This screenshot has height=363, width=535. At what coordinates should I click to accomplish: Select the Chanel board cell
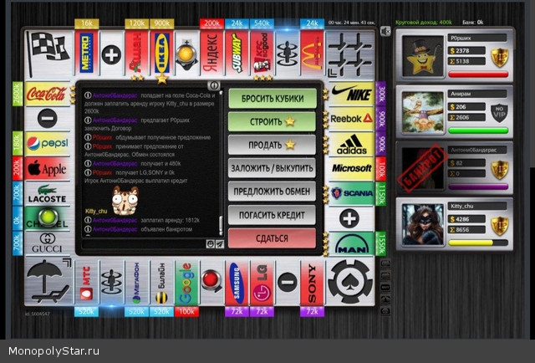[x=47, y=219]
